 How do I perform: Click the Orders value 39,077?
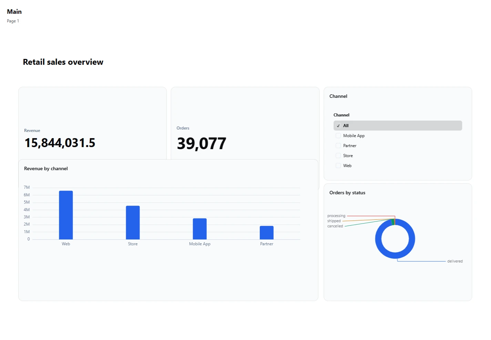[x=202, y=144]
